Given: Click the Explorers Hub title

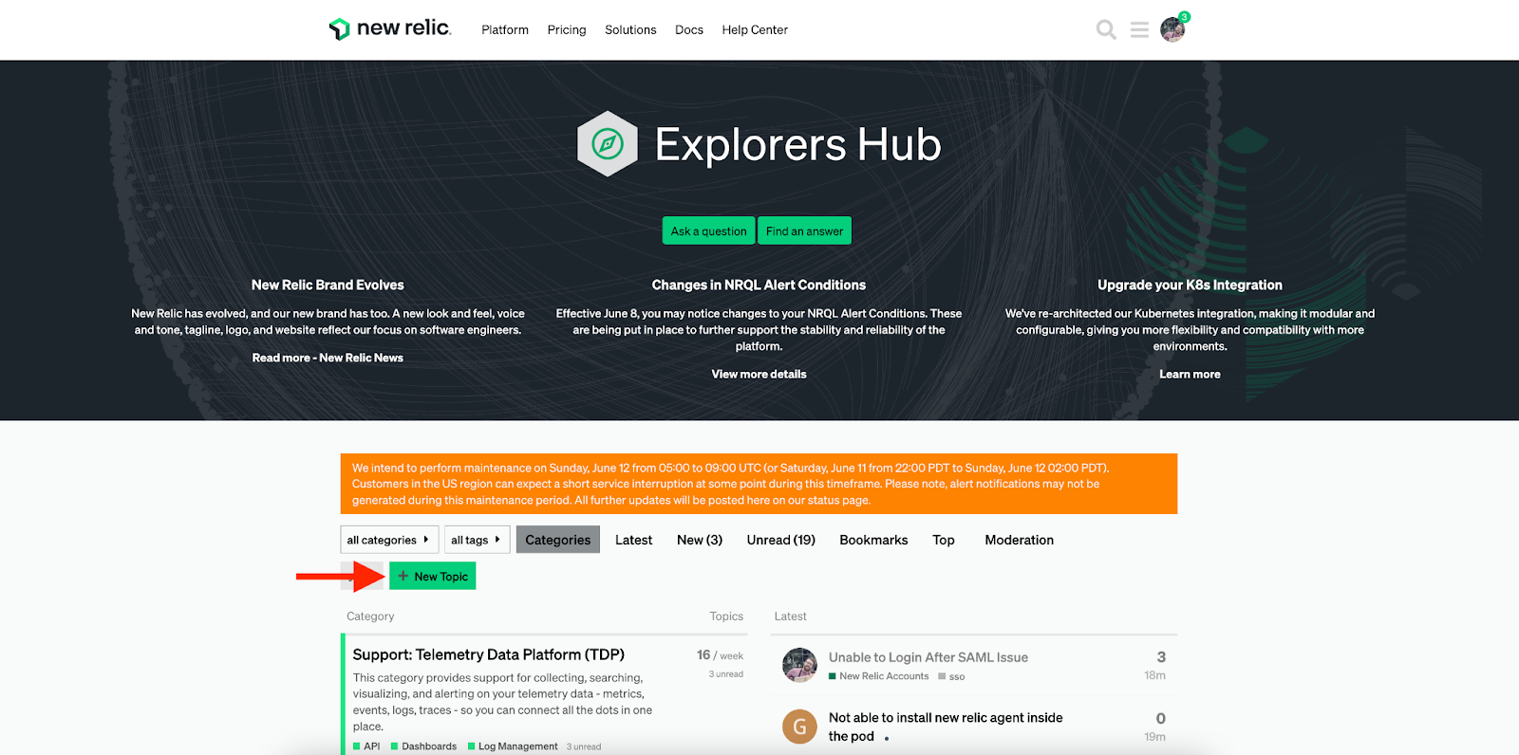Looking at the screenshot, I should (797, 144).
